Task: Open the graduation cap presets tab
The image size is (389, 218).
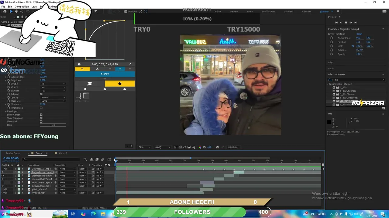Action: coord(90,84)
